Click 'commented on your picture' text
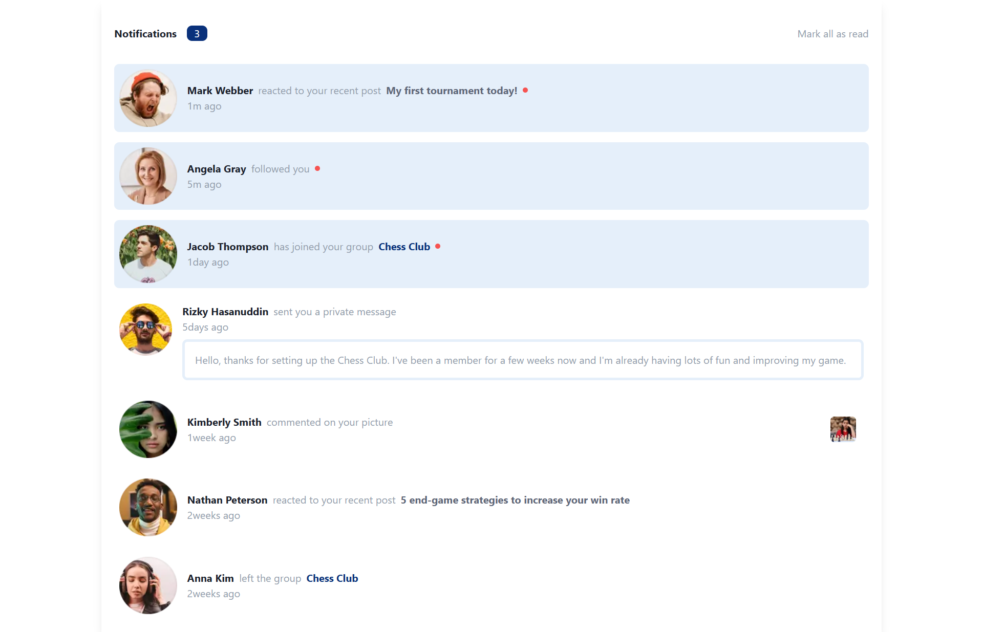This screenshot has width=983, height=632. [x=330, y=422]
